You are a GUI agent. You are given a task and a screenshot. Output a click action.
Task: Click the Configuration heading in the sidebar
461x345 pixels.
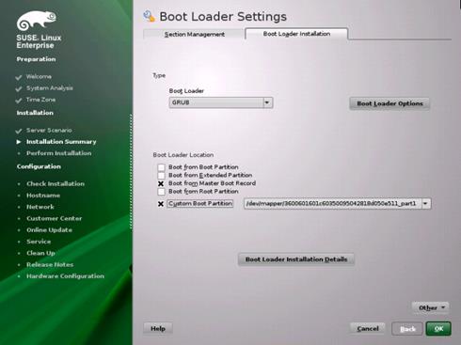pos(39,166)
